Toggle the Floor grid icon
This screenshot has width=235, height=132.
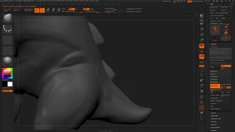(x=202, y=51)
